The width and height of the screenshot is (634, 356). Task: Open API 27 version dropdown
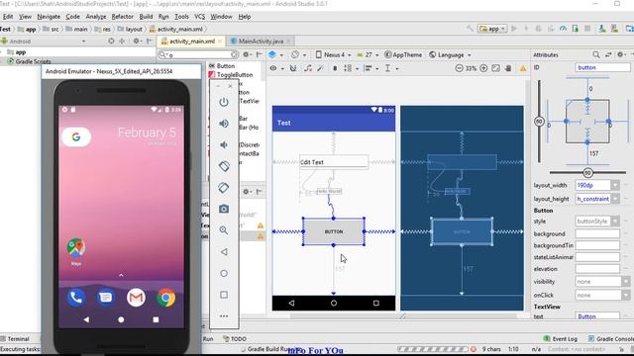pyautogui.click(x=368, y=54)
